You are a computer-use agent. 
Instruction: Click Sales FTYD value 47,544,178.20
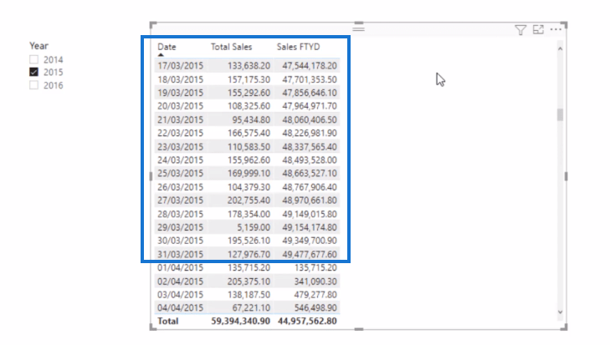point(310,66)
